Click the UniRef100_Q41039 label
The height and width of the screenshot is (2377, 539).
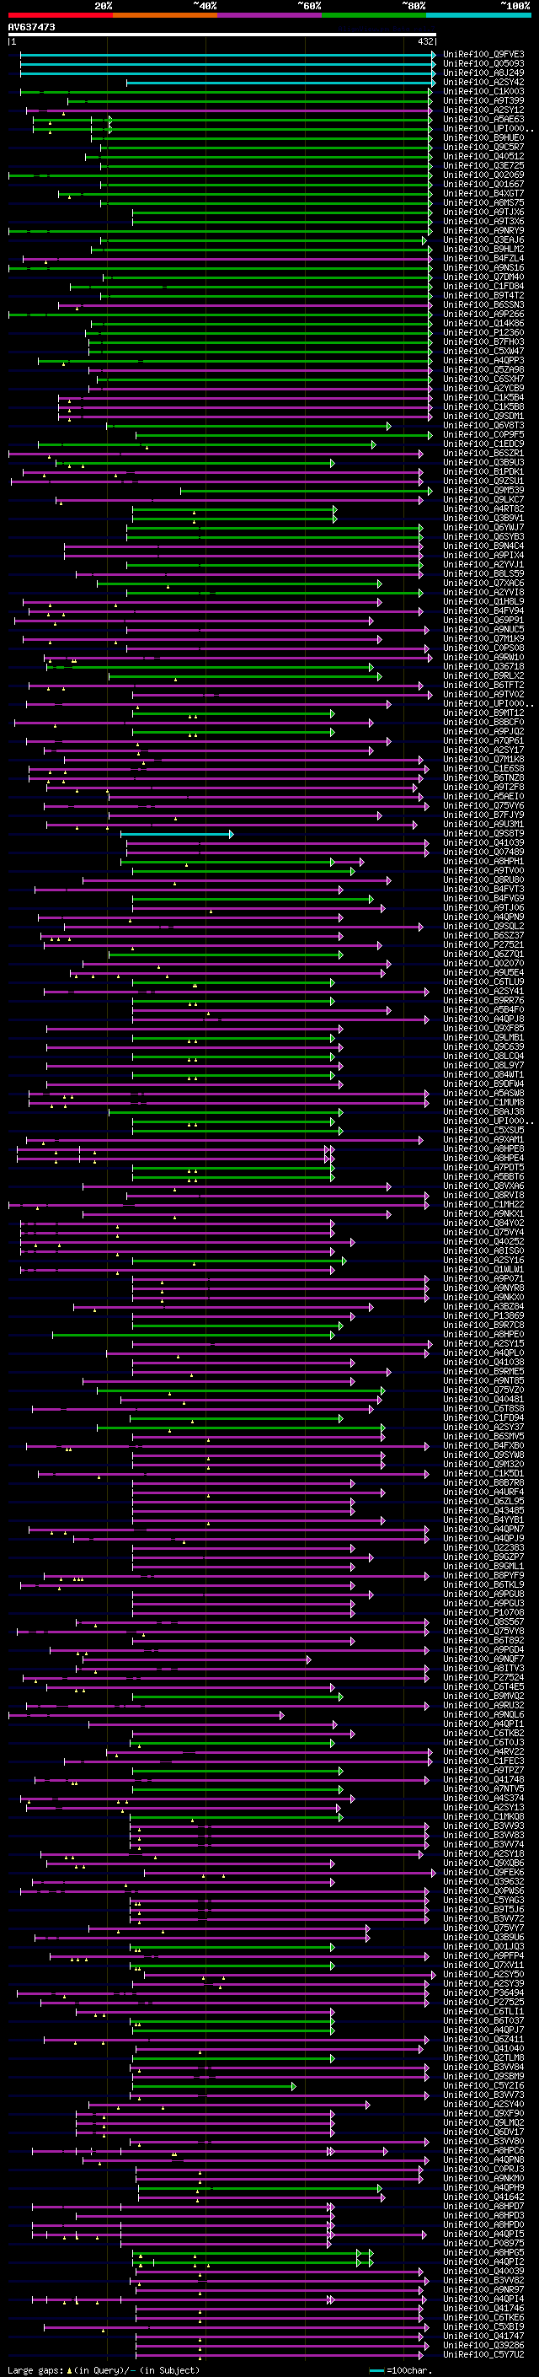coord(483,842)
